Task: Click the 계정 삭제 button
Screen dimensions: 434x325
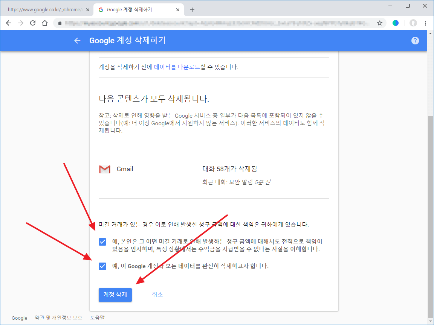Action: [x=115, y=295]
